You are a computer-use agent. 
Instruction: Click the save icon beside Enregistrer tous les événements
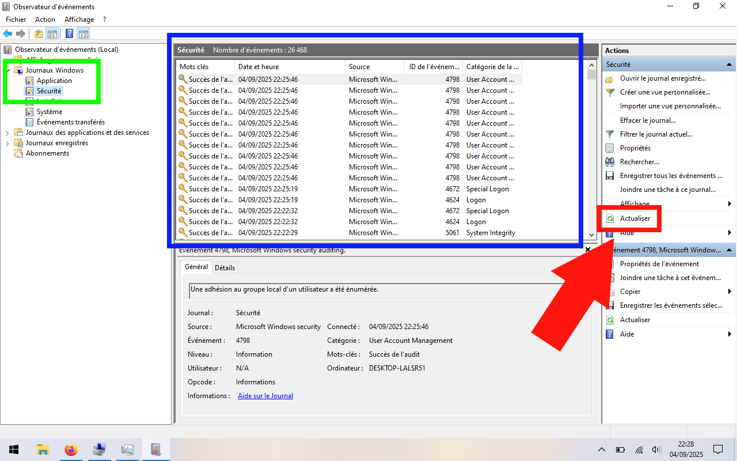[610, 176]
